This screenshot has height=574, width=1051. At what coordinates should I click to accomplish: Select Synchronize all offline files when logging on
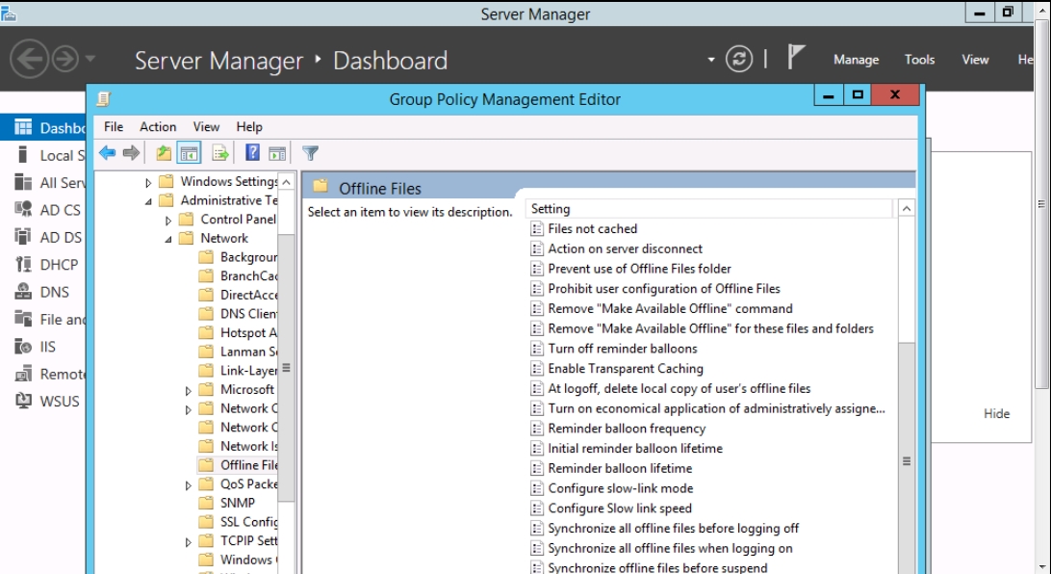point(670,549)
